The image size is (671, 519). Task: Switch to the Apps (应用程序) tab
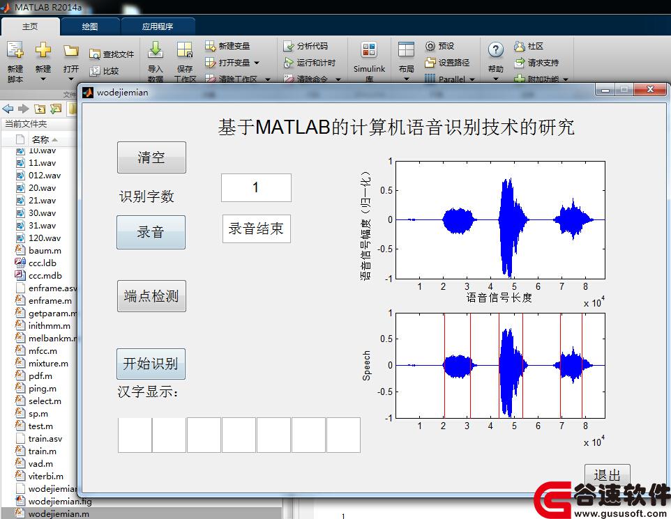(158, 26)
